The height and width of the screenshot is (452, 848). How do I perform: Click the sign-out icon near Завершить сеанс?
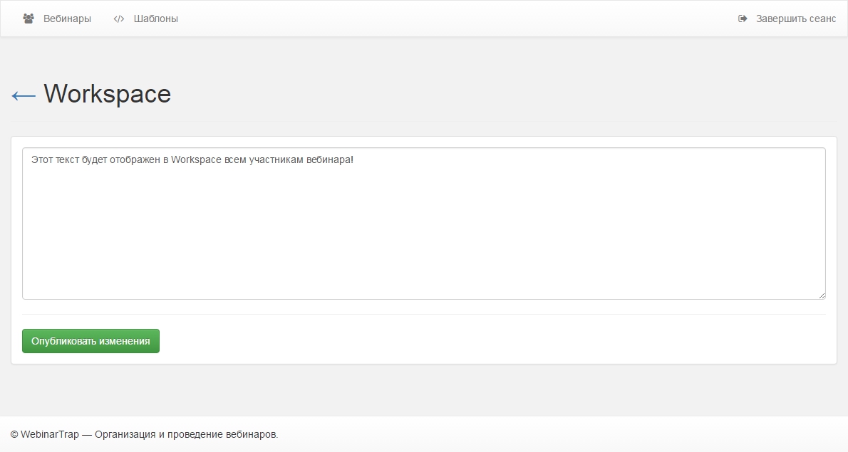click(743, 19)
